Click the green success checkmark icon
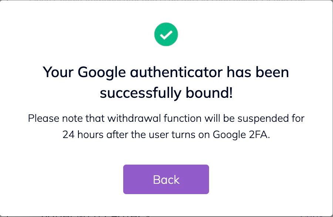The image size is (333, 217). click(166, 35)
